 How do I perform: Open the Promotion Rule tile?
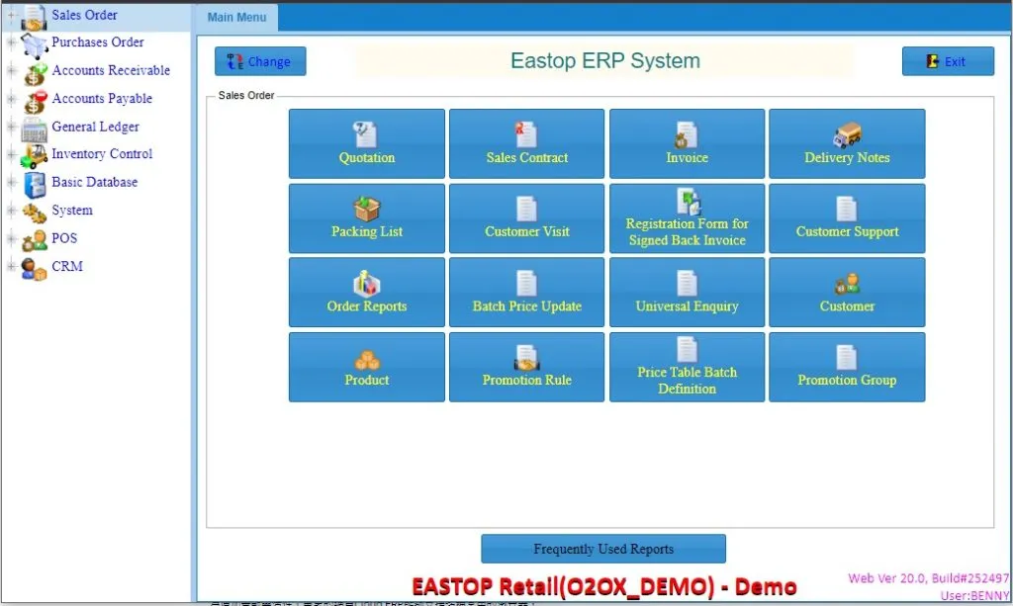(x=526, y=367)
